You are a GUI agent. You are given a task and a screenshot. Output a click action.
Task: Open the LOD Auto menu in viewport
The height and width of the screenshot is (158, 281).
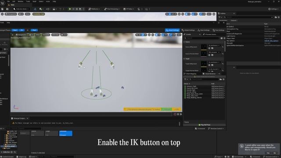55,35
